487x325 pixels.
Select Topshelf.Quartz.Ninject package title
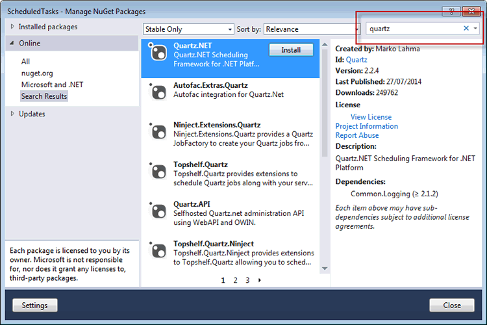point(214,244)
